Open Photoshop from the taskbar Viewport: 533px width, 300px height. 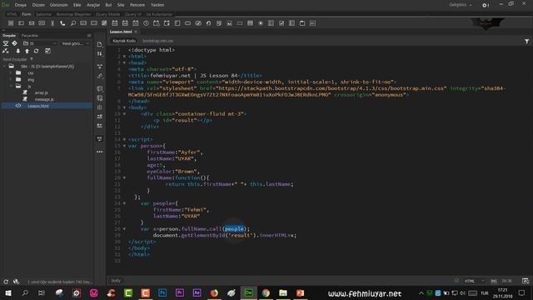162,292
